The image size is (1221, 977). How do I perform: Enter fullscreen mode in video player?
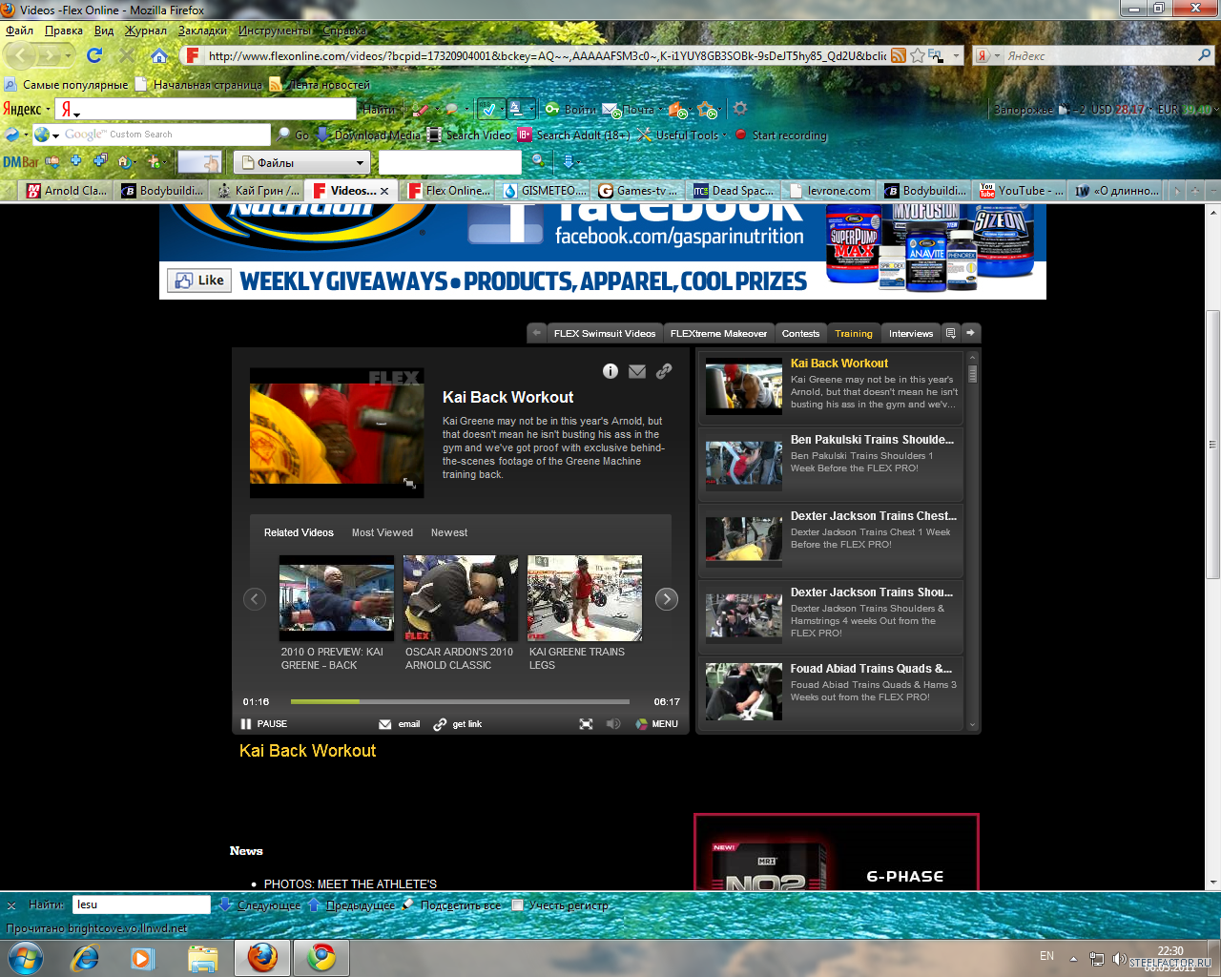click(586, 724)
